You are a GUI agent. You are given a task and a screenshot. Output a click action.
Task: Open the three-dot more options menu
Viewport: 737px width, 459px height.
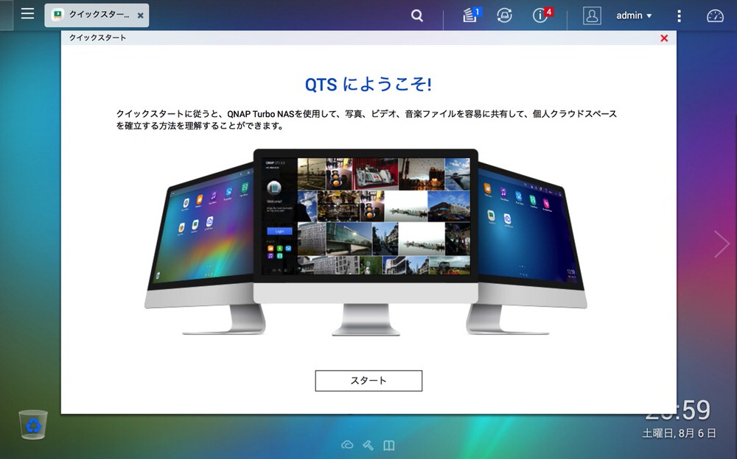click(x=679, y=16)
